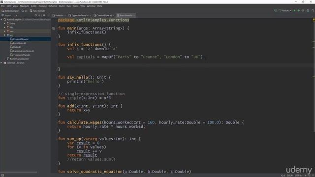The width and height of the screenshot is (315, 177).
Task: Open the Help menu
Action: tap(100, 6)
